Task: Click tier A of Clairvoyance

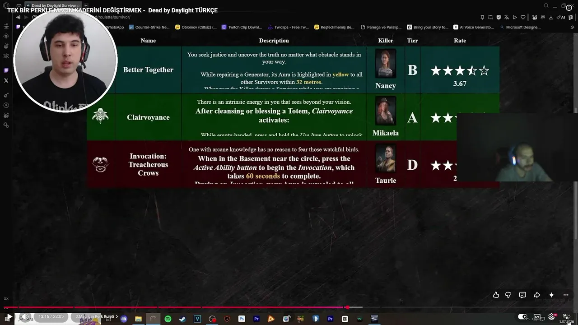Action: 412,118
